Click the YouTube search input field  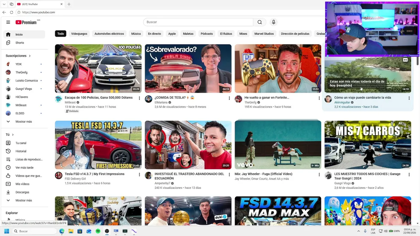tap(198, 22)
